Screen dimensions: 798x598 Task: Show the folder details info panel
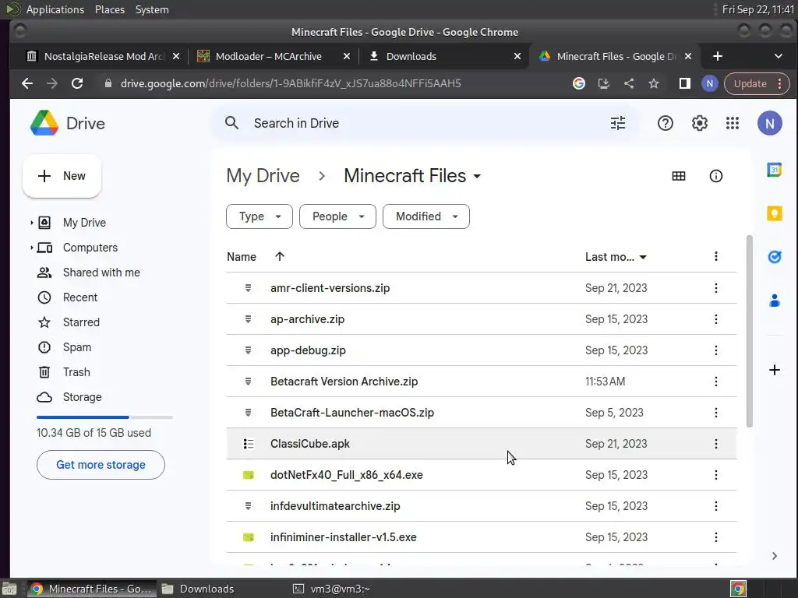click(716, 176)
